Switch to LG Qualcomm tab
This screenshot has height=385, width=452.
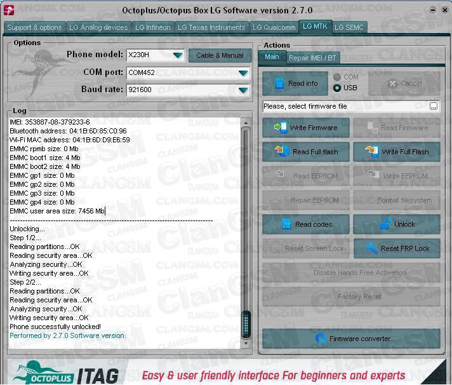click(274, 27)
